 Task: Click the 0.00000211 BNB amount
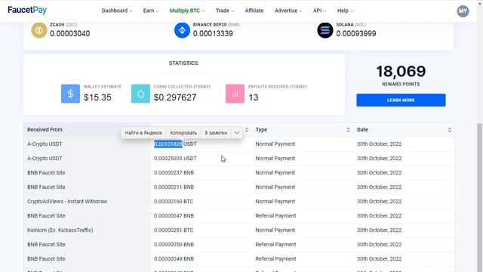click(174, 187)
